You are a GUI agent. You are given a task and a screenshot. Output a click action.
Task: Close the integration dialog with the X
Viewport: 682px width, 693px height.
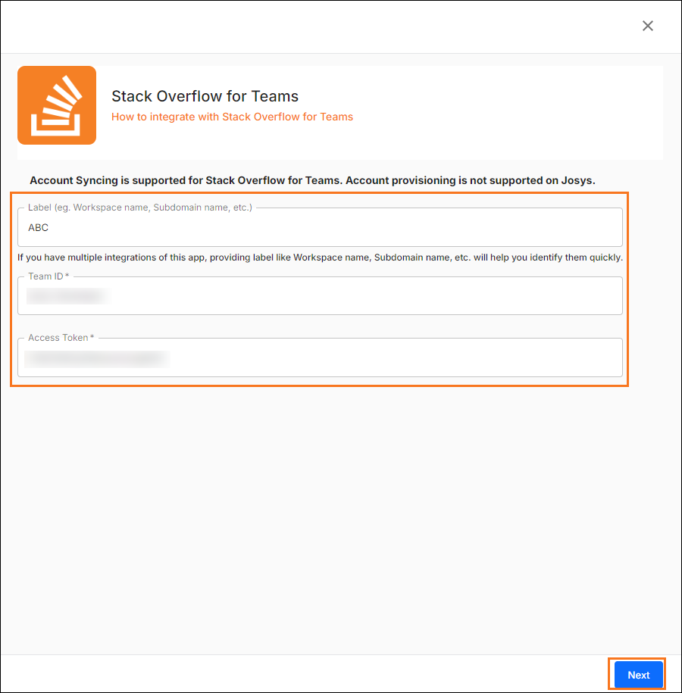(647, 26)
